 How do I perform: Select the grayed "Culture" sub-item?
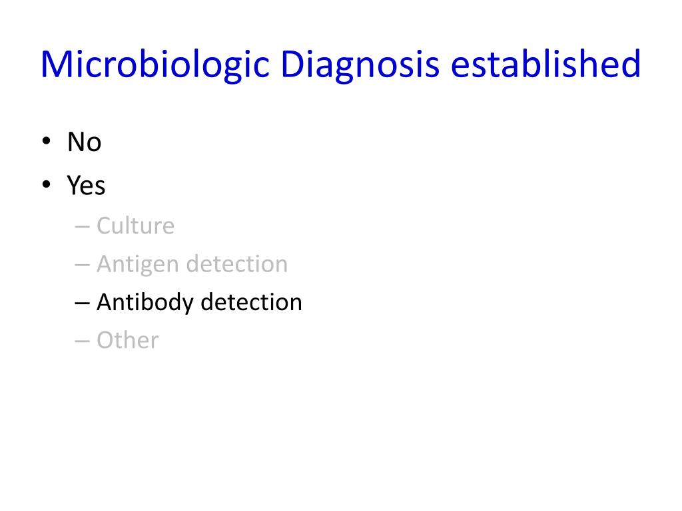[135, 226]
